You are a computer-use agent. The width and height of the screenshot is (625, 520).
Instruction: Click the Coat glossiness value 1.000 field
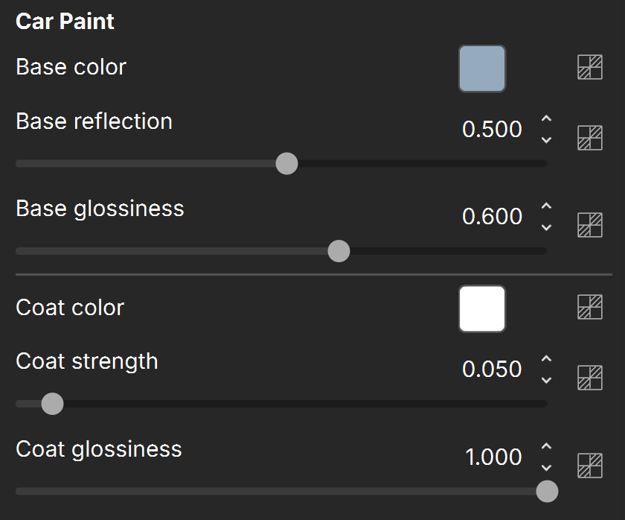pyautogui.click(x=493, y=457)
